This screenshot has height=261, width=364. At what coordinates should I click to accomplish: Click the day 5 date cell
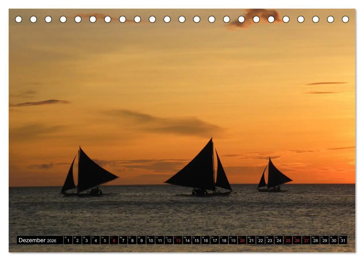105,240
